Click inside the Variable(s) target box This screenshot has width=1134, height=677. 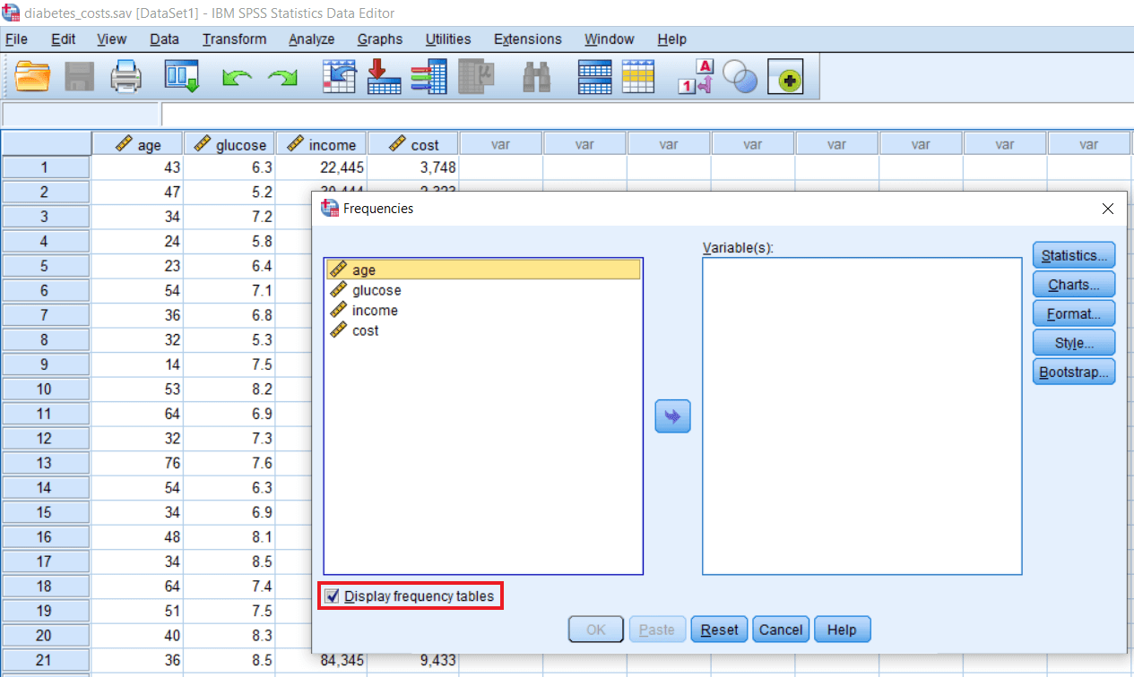click(x=861, y=416)
